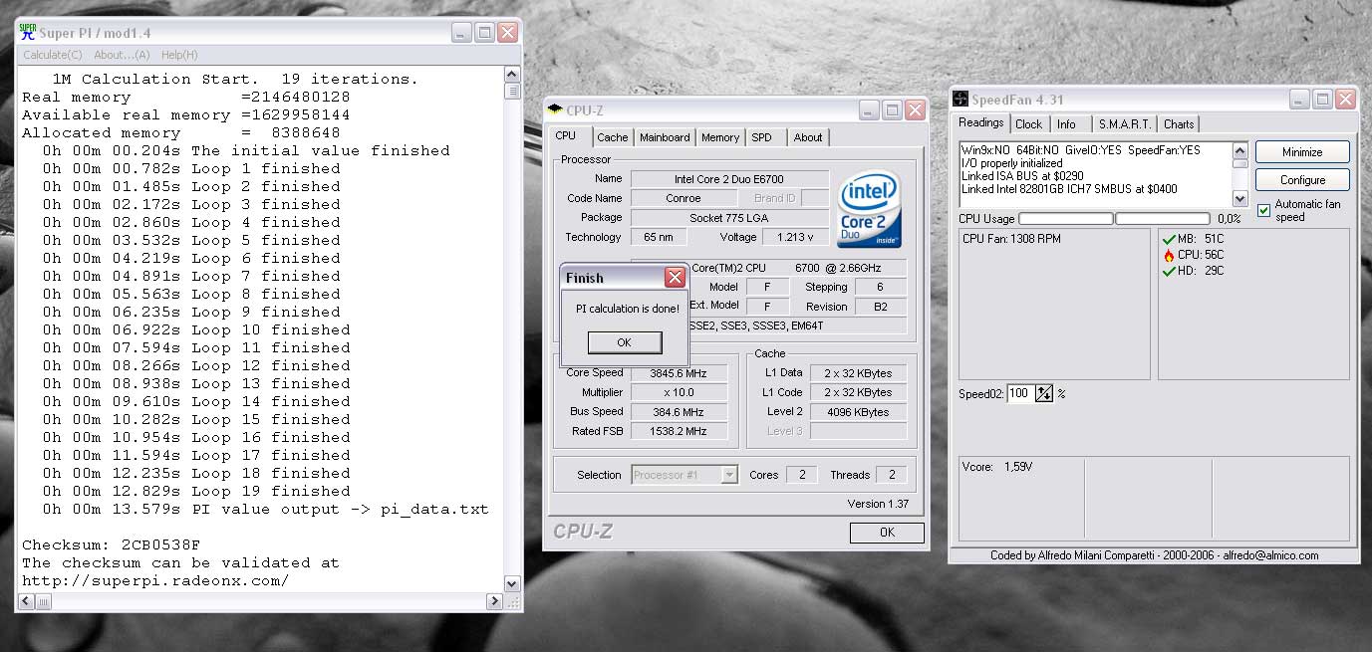Image resolution: width=1372 pixels, height=652 pixels.
Task: Click the Level 2 value 4096 KBytes
Action: pyautogui.click(x=858, y=411)
